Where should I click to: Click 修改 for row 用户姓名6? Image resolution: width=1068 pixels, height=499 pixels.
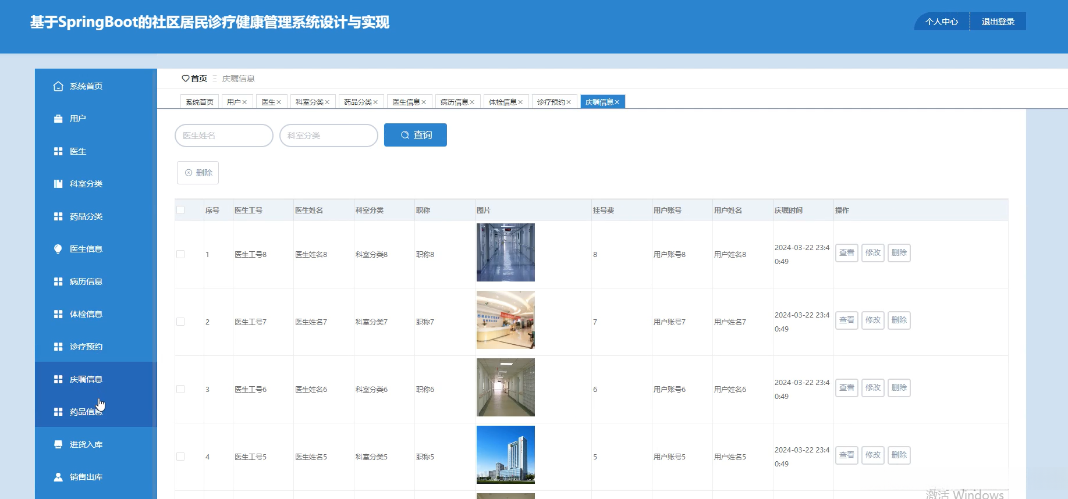(873, 387)
